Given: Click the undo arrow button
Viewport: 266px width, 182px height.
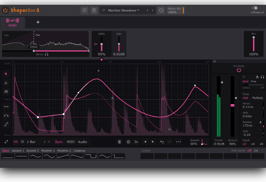Looking at the screenshot, I should coord(162,142).
